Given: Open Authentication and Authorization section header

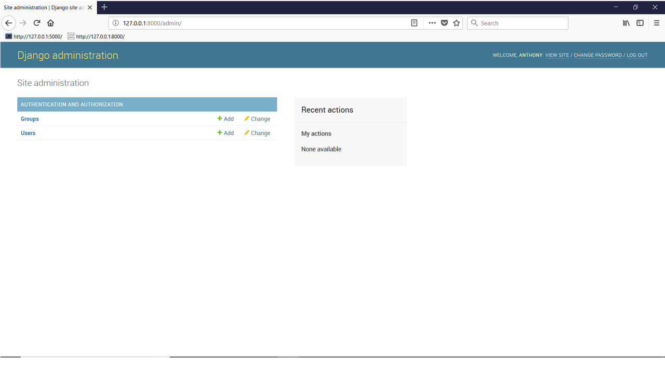Looking at the screenshot, I should pyautogui.click(x=72, y=104).
